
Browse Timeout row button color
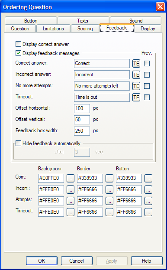(x=148, y=212)
